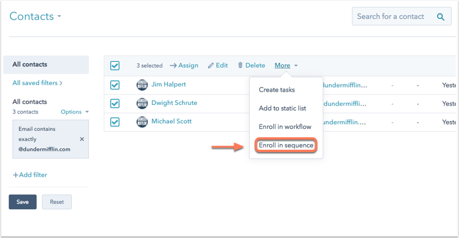The width and height of the screenshot is (459, 238).
Task: Select the All contacts sidebar tab
Action: 46,65
